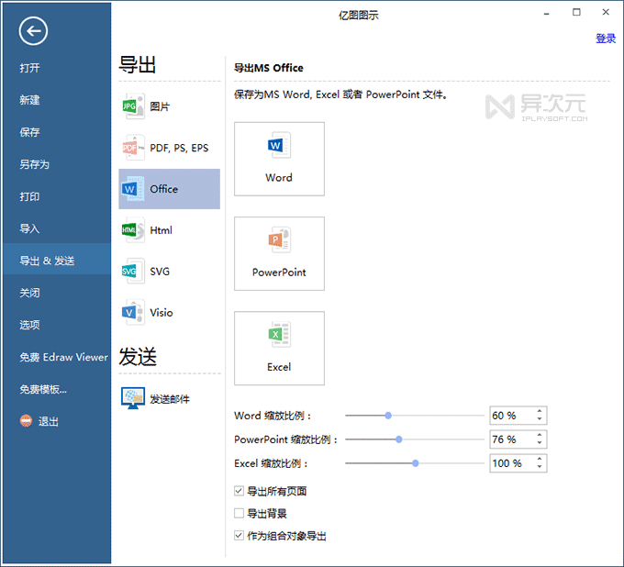The height and width of the screenshot is (567, 624).
Task: Decrease Word scale with down arrow
Action: [x=540, y=419]
